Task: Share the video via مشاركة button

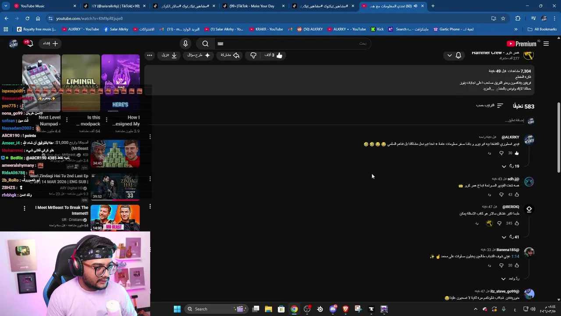Action: [230, 55]
